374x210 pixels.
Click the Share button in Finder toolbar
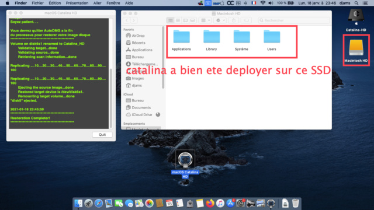pos(234,20)
